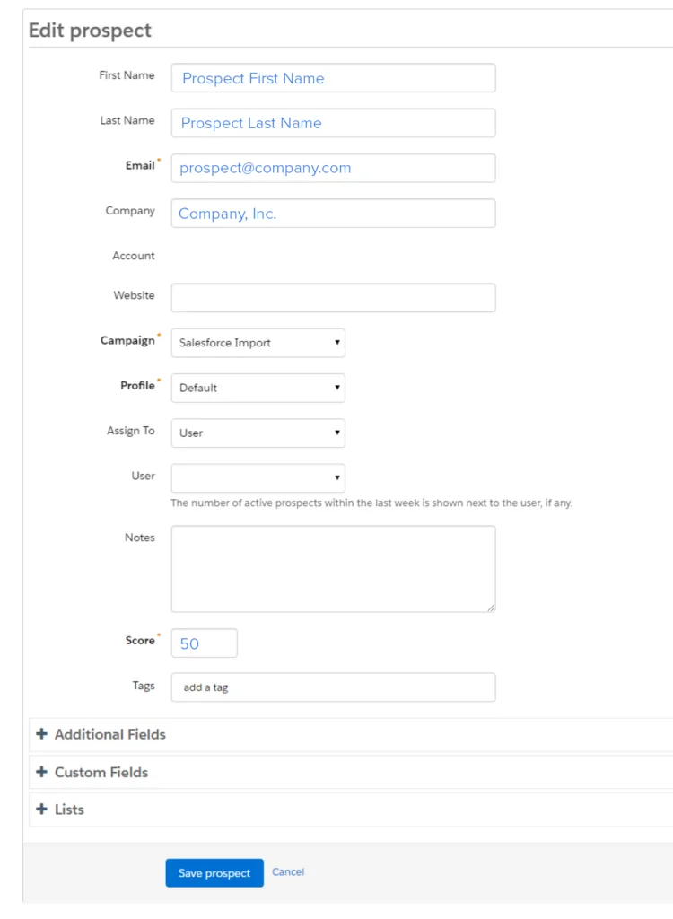Click the Email field label
Screen dimensions: 673x919
[140, 166]
